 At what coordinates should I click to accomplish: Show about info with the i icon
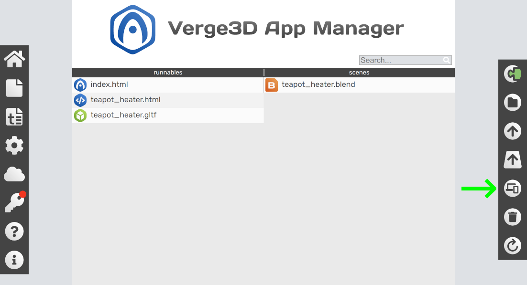(14, 260)
